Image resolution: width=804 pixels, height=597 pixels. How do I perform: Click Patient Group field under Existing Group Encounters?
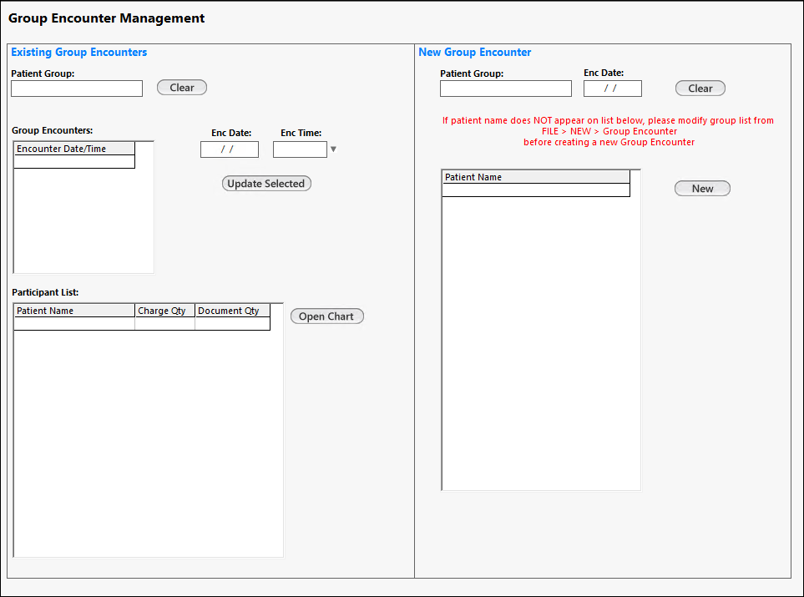(x=77, y=89)
